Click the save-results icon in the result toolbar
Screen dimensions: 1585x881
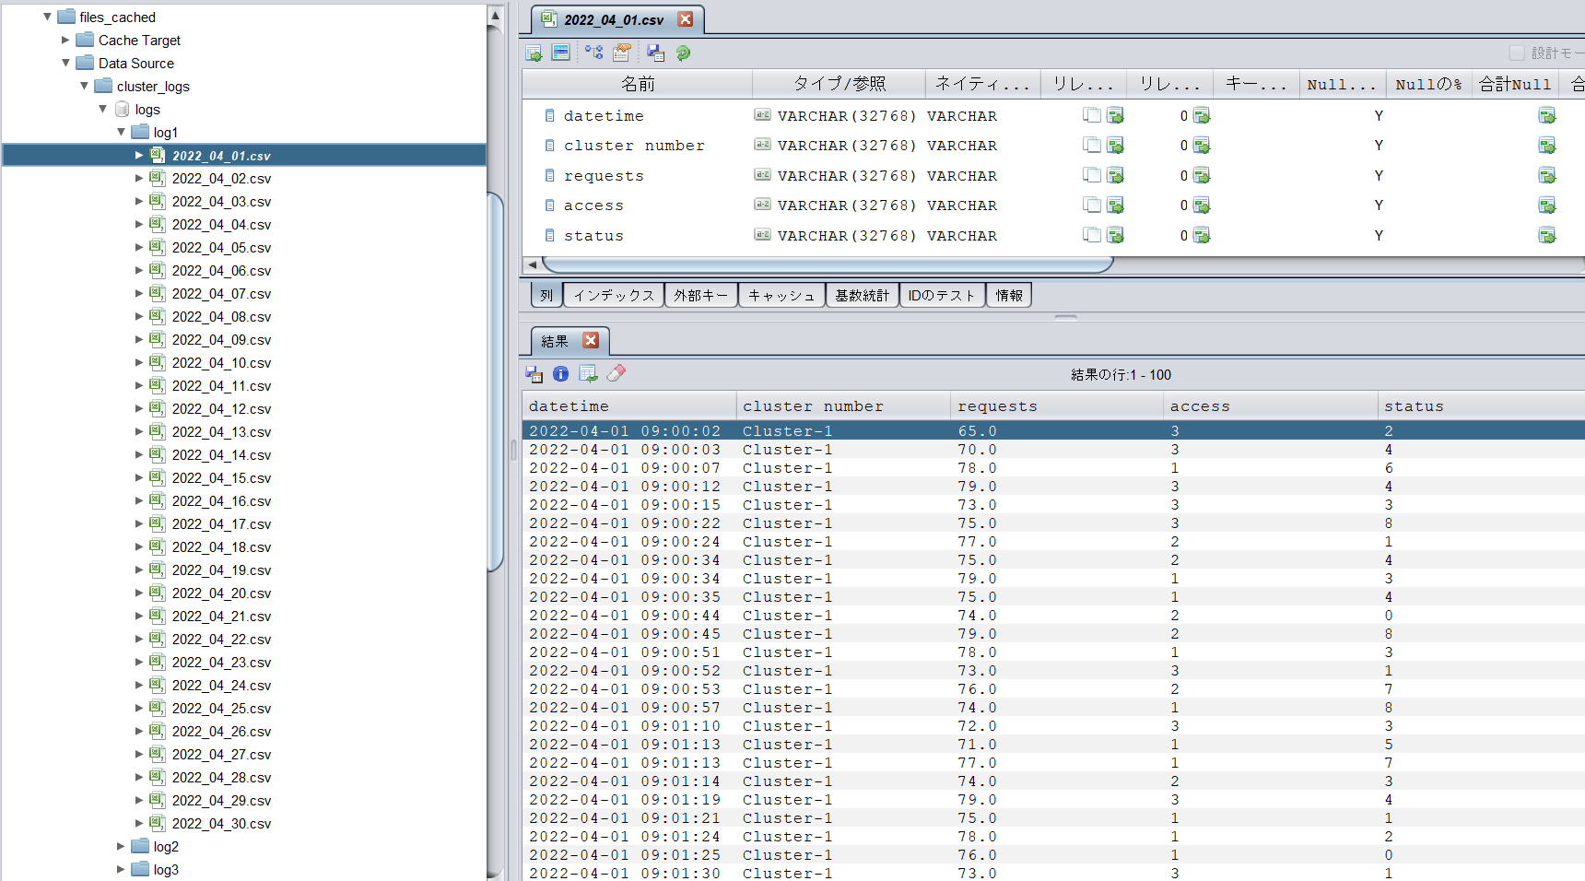point(534,374)
